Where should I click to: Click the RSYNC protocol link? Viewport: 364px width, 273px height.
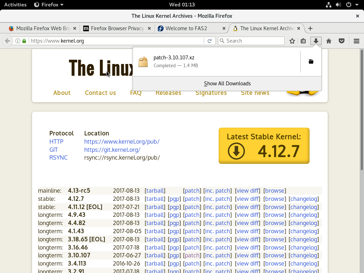click(59, 157)
